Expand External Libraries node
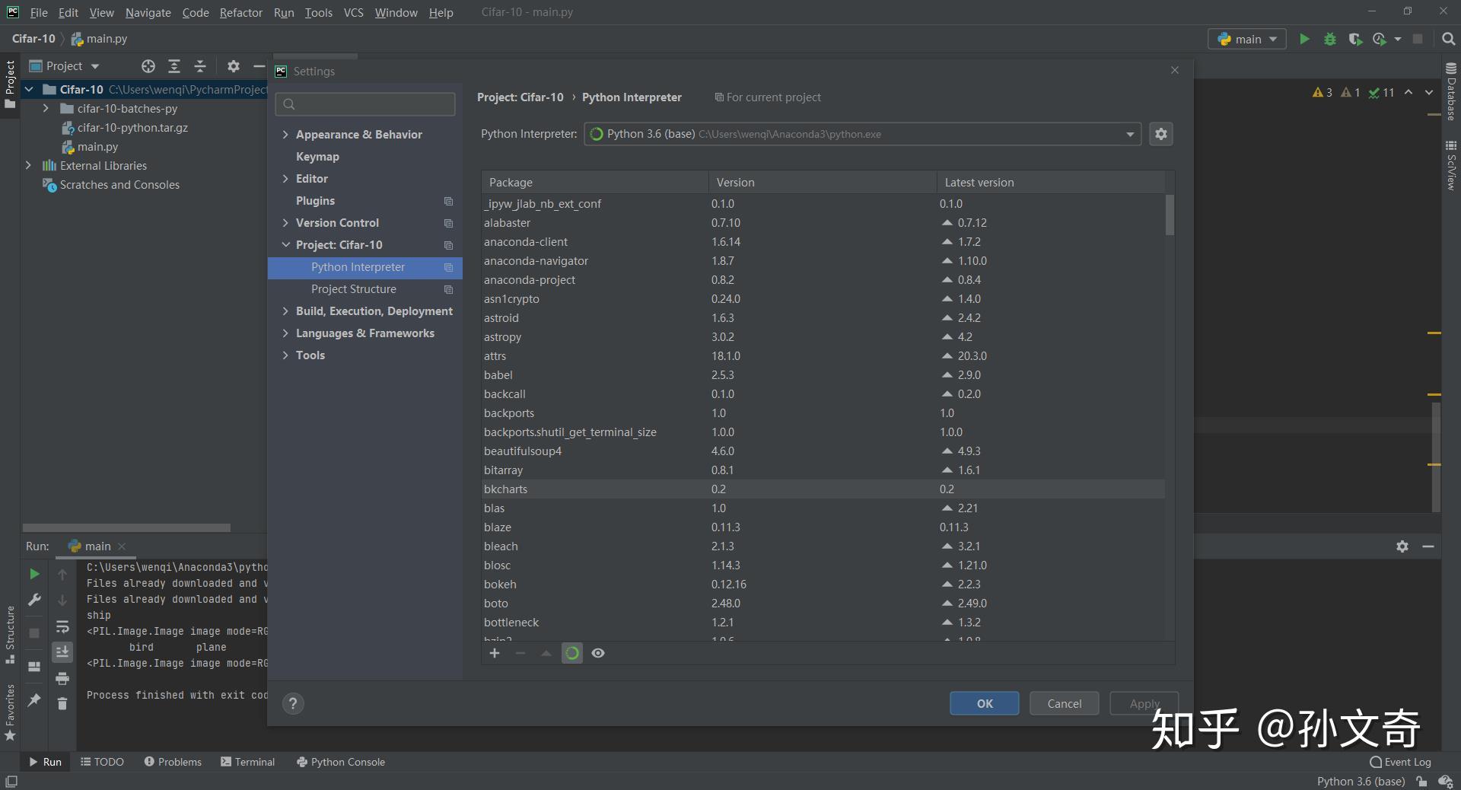The image size is (1461, 790). tap(28, 166)
